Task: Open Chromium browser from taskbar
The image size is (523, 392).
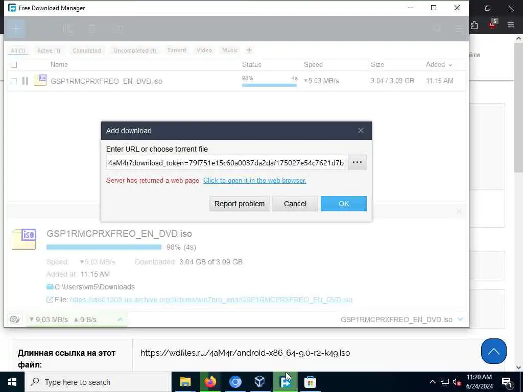Action: click(x=235, y=382)
